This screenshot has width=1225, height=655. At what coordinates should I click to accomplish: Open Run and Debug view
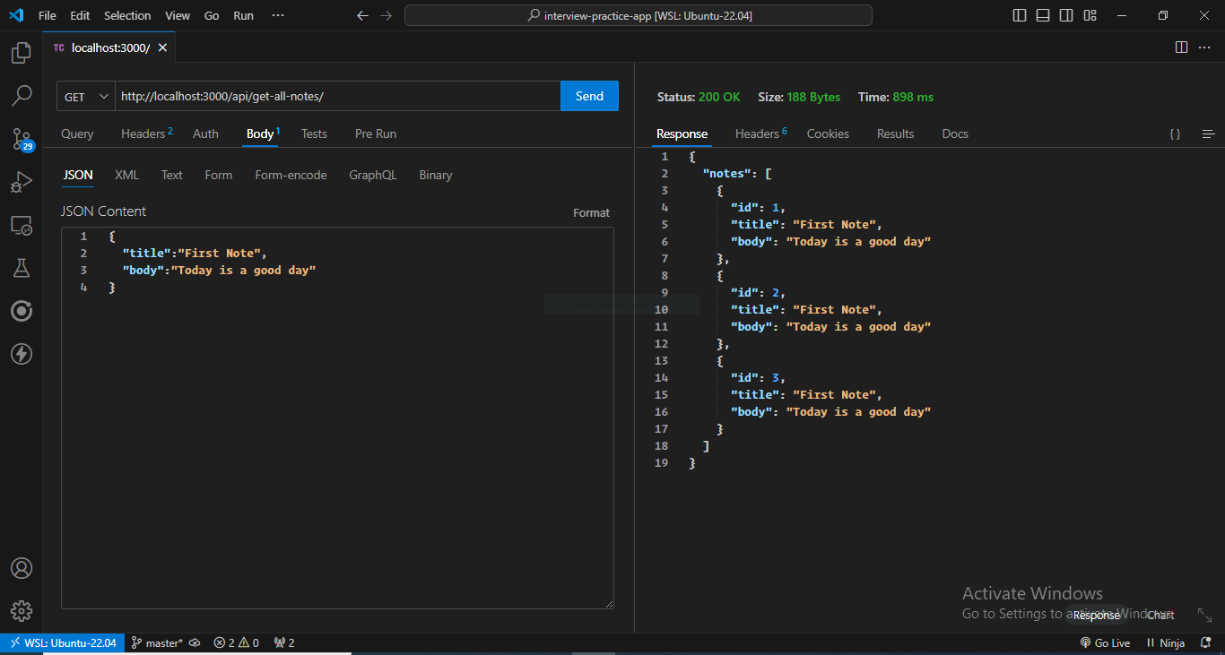[x=21, y=182]
